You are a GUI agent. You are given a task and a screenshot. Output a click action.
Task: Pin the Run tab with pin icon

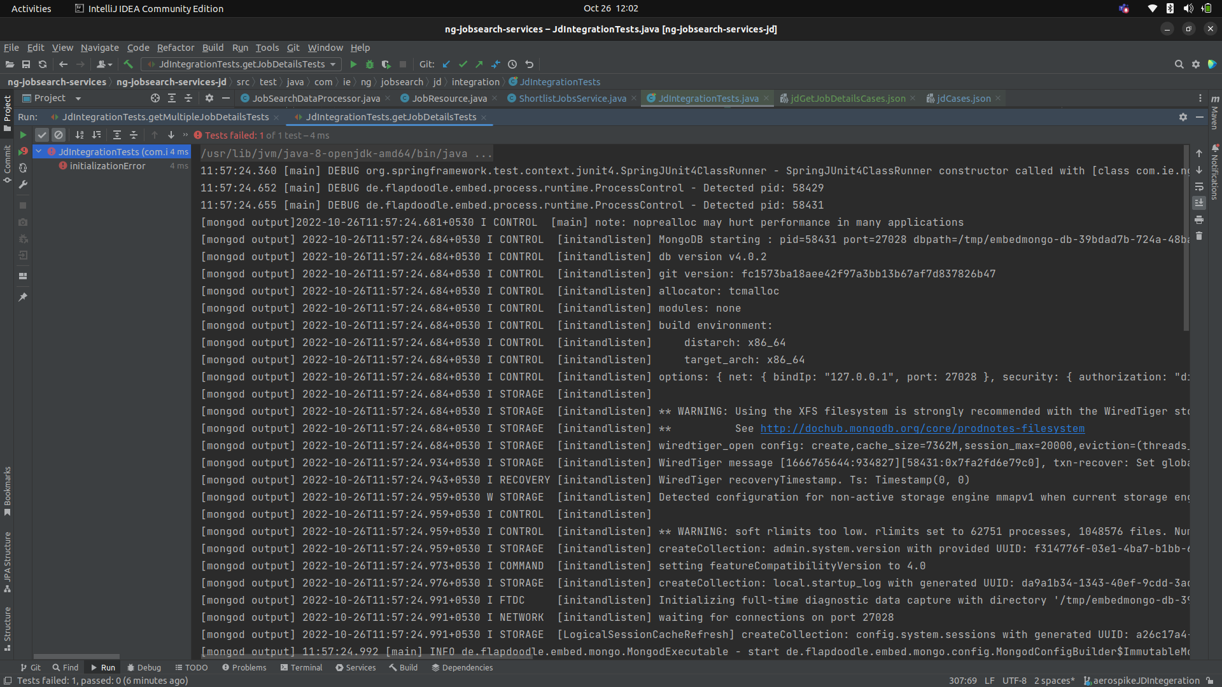pyautogui.click(x=23, y=297)
